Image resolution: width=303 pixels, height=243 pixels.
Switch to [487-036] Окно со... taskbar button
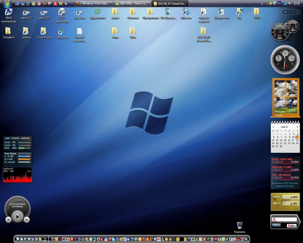coord(132,3)
